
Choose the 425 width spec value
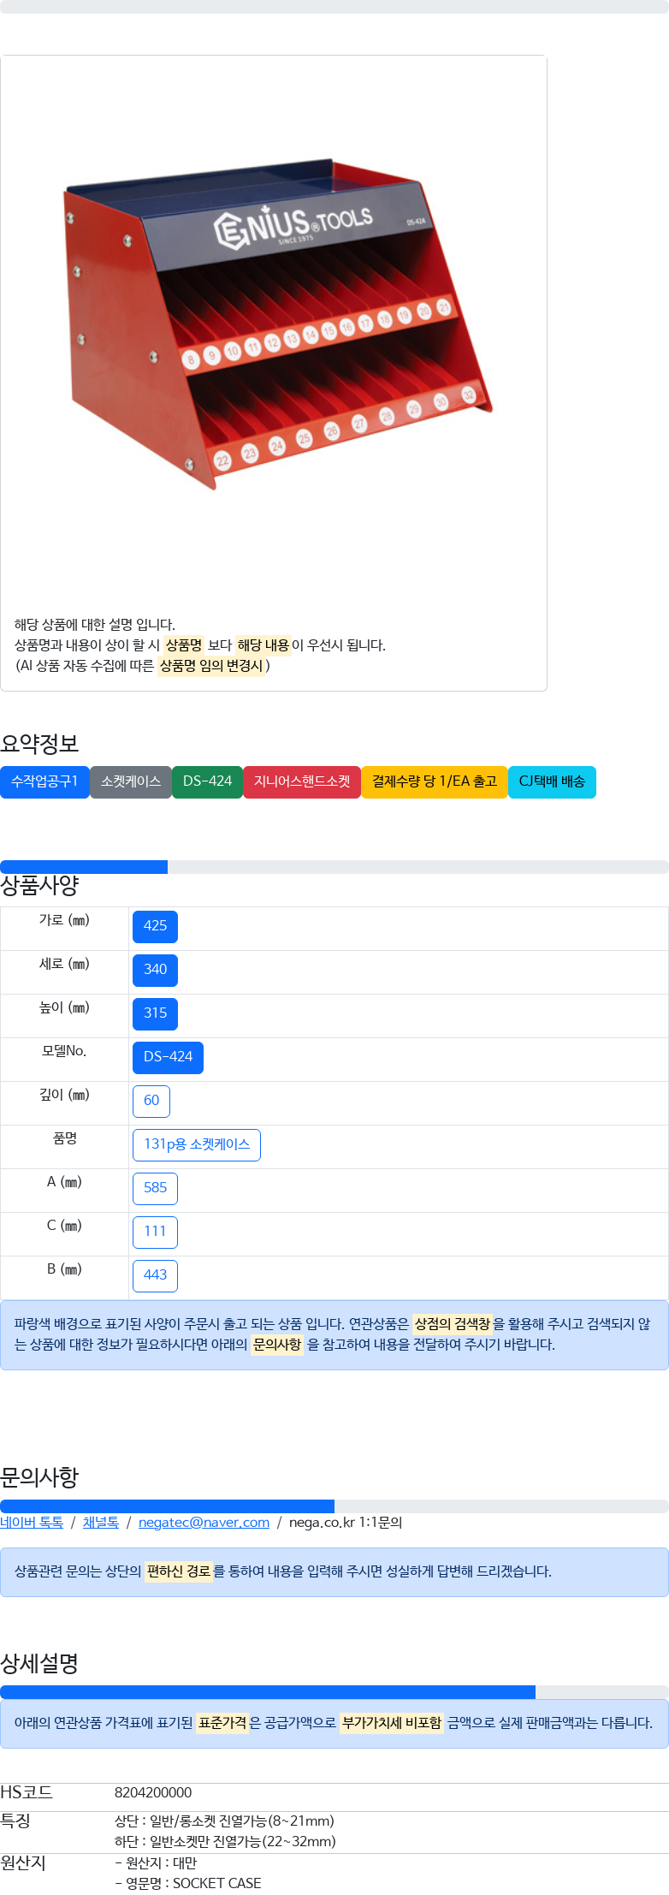click(x=155, y=926)
